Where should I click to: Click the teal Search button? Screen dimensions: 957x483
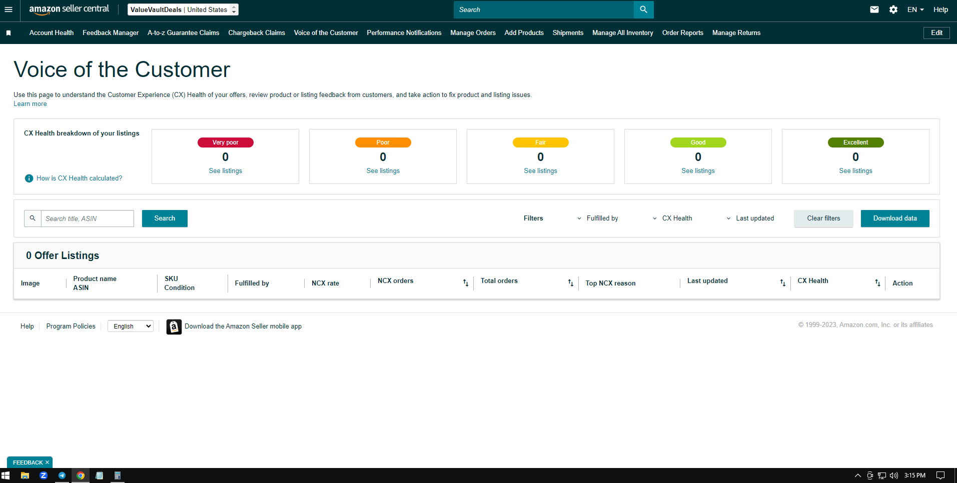(165, 218)
